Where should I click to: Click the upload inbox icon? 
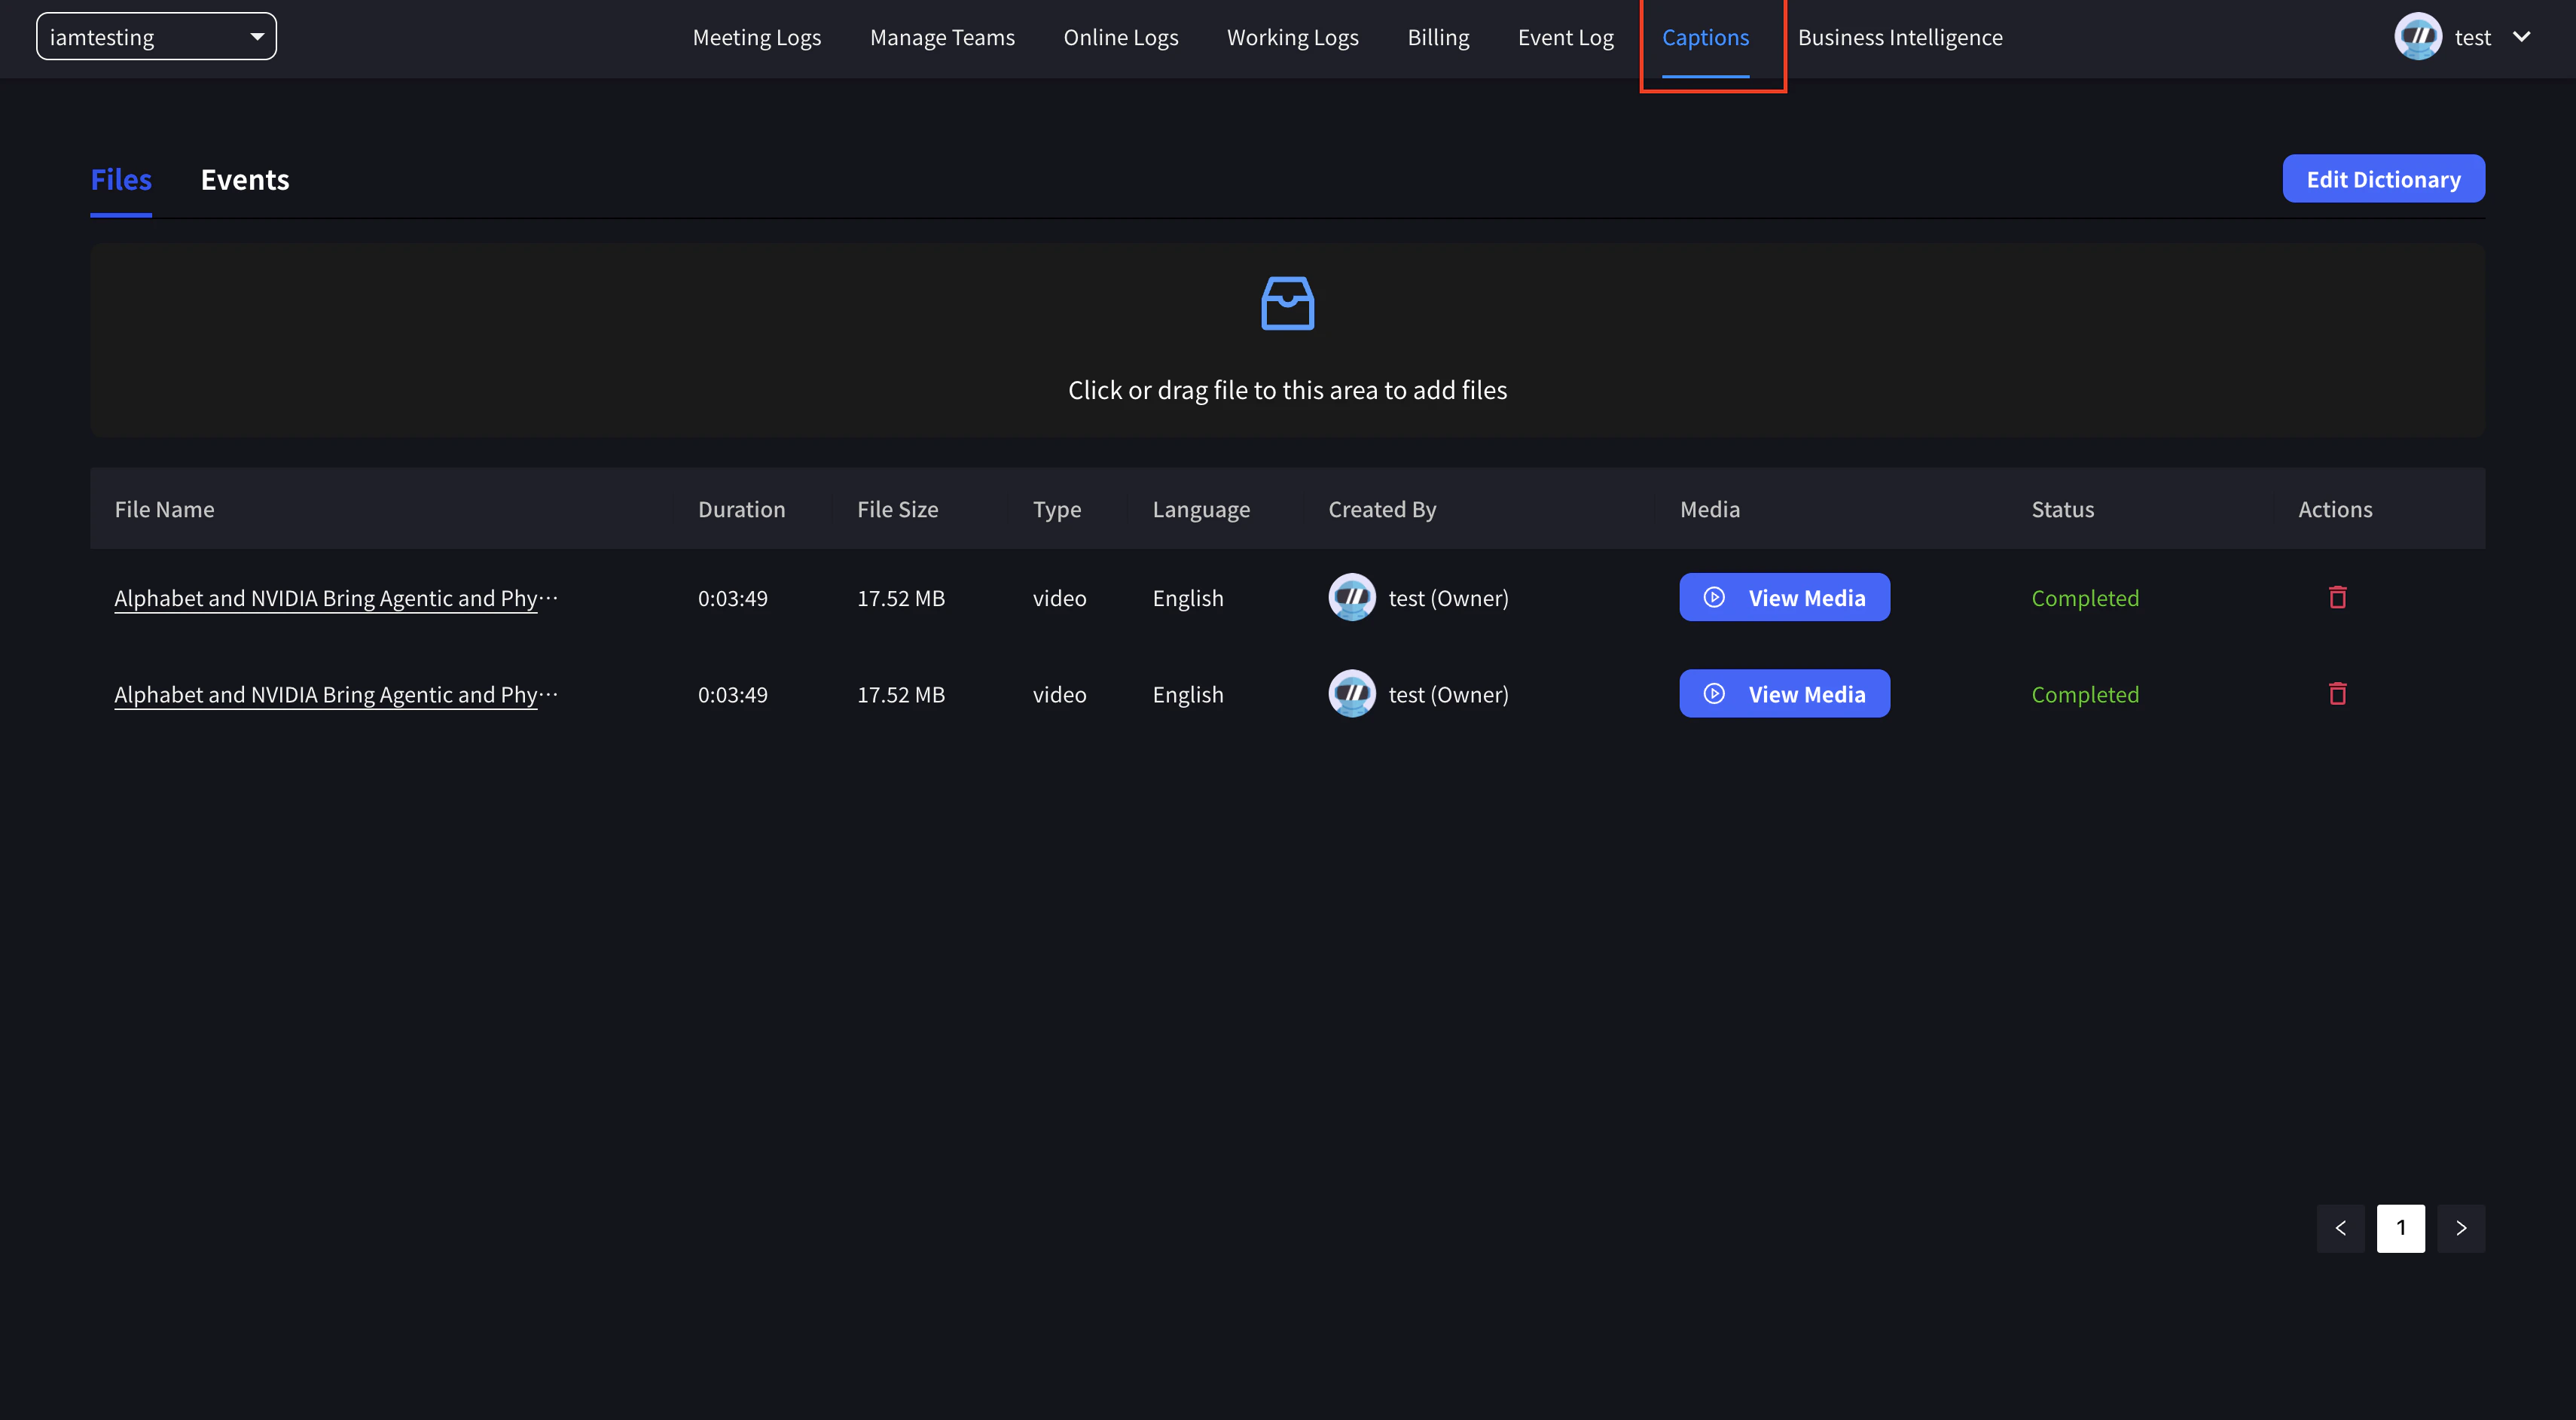1287,303
